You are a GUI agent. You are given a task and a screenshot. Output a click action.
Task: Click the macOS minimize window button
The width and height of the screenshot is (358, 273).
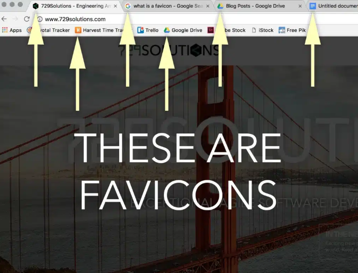[x=12, y=4]
